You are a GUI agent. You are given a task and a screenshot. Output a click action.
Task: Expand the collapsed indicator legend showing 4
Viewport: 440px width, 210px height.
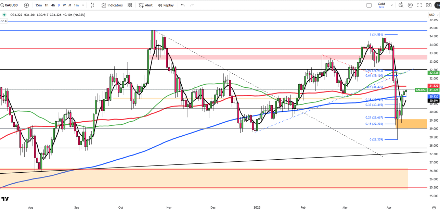coord(4,21)
